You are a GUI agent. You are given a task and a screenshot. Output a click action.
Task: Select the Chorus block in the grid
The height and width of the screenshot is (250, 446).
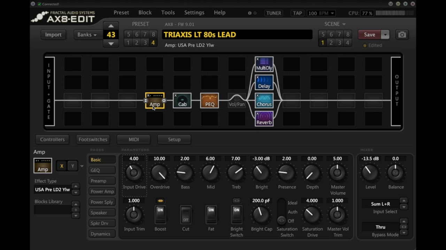pos(264,100)
